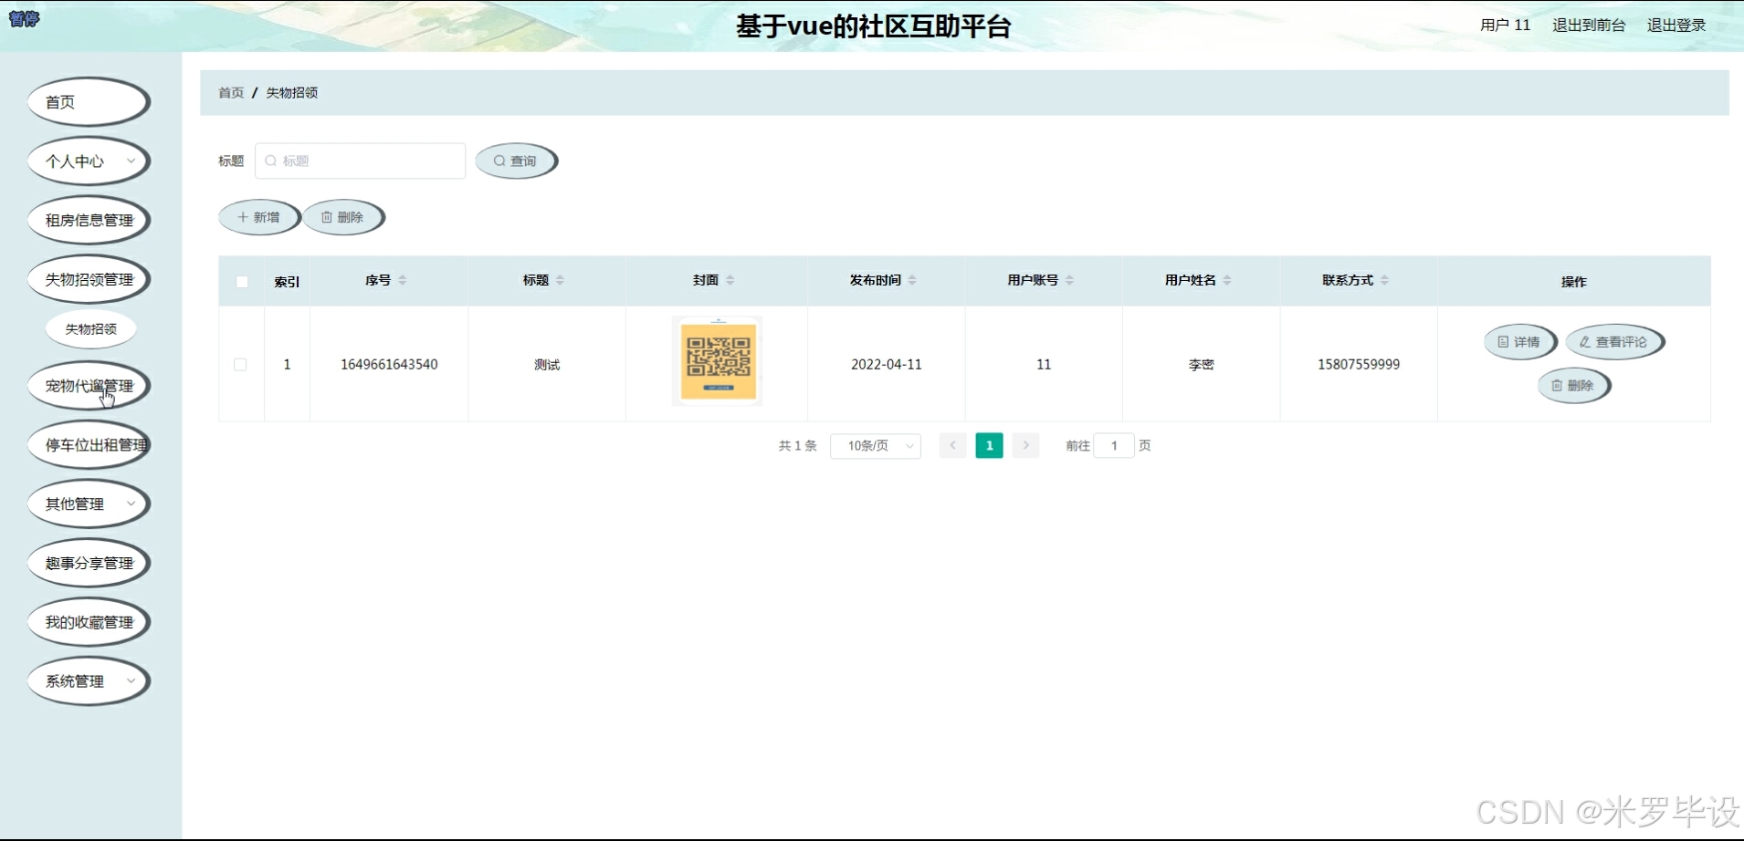This screenshot has height=841, width=1744.
Task: Go to next page arrow
Action: pos(1025,445)
